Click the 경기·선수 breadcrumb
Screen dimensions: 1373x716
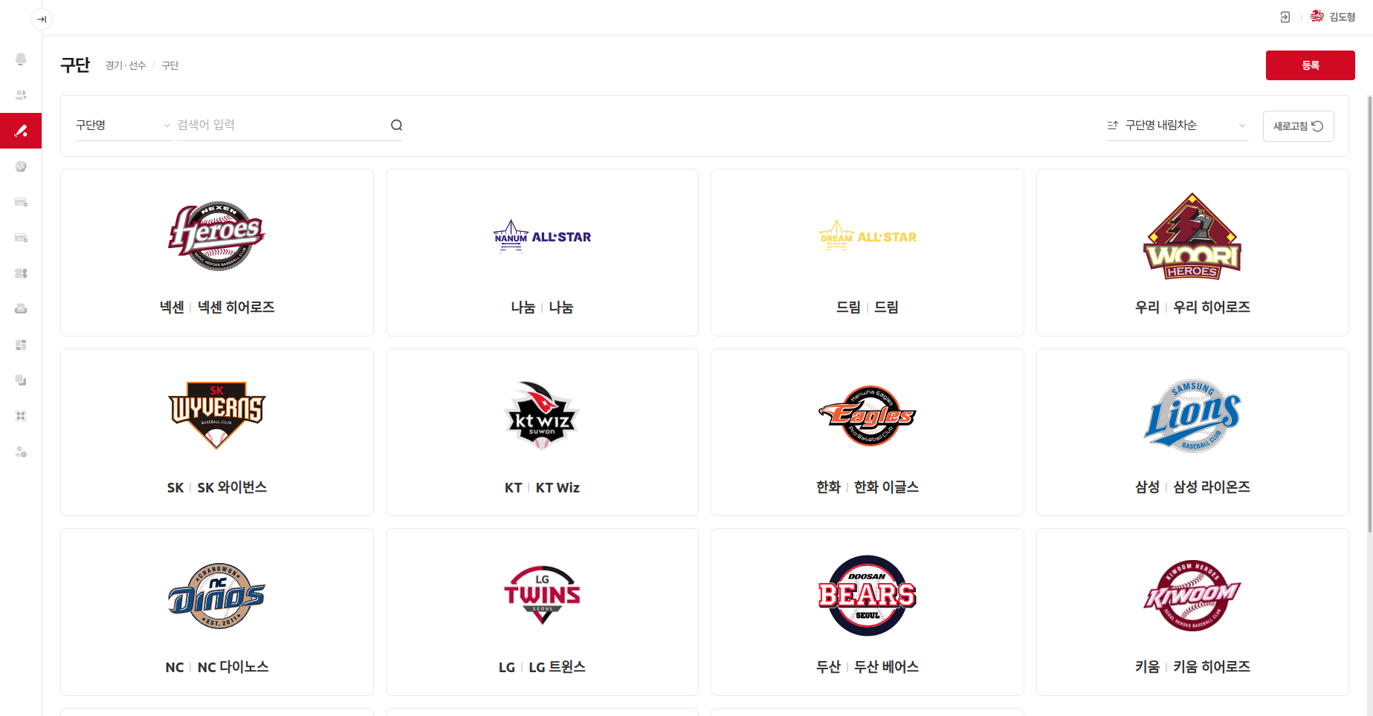(126, 65)
